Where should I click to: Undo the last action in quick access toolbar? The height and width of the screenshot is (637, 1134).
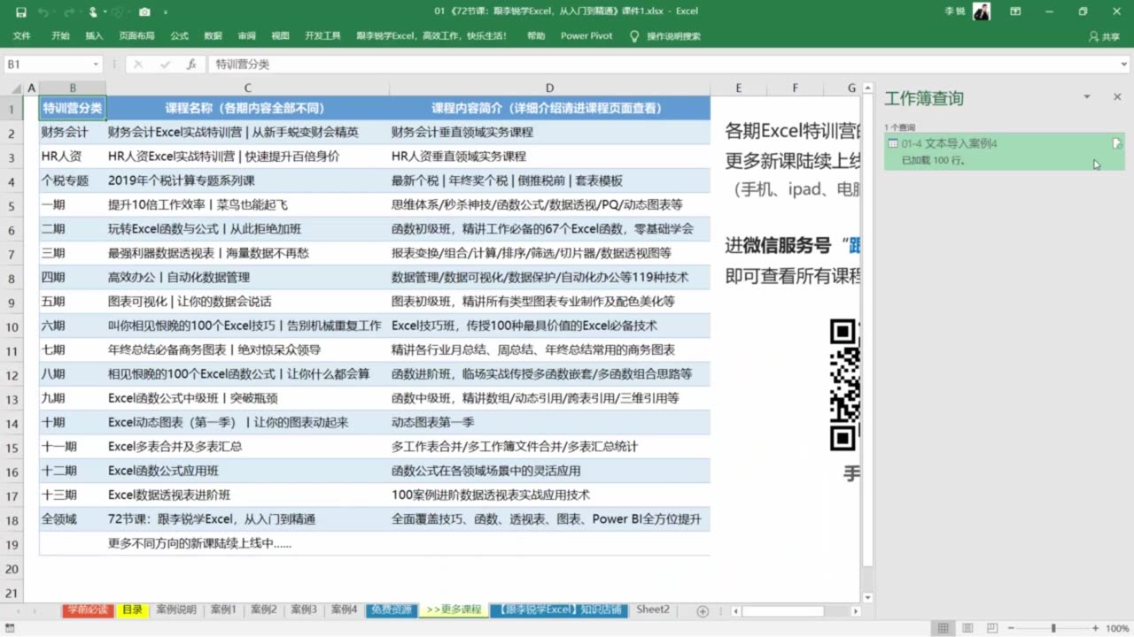[x=43, y=12]
